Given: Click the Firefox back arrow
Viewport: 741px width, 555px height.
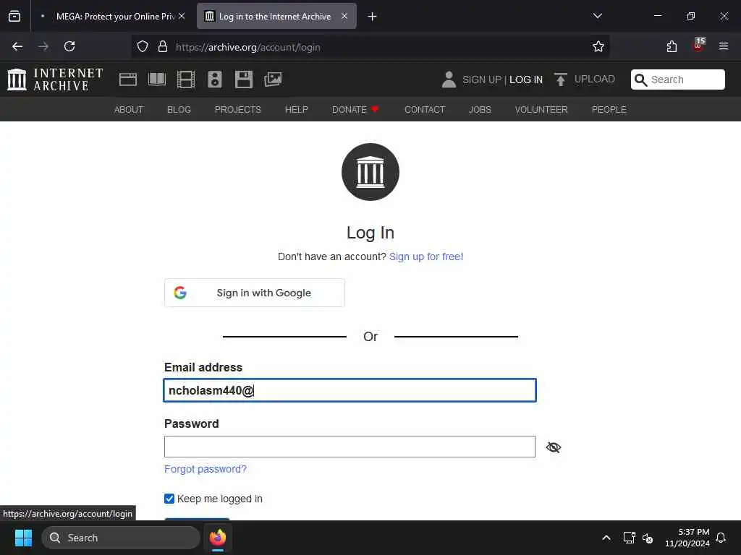Looking at the screenshot, I should point(17,47).
